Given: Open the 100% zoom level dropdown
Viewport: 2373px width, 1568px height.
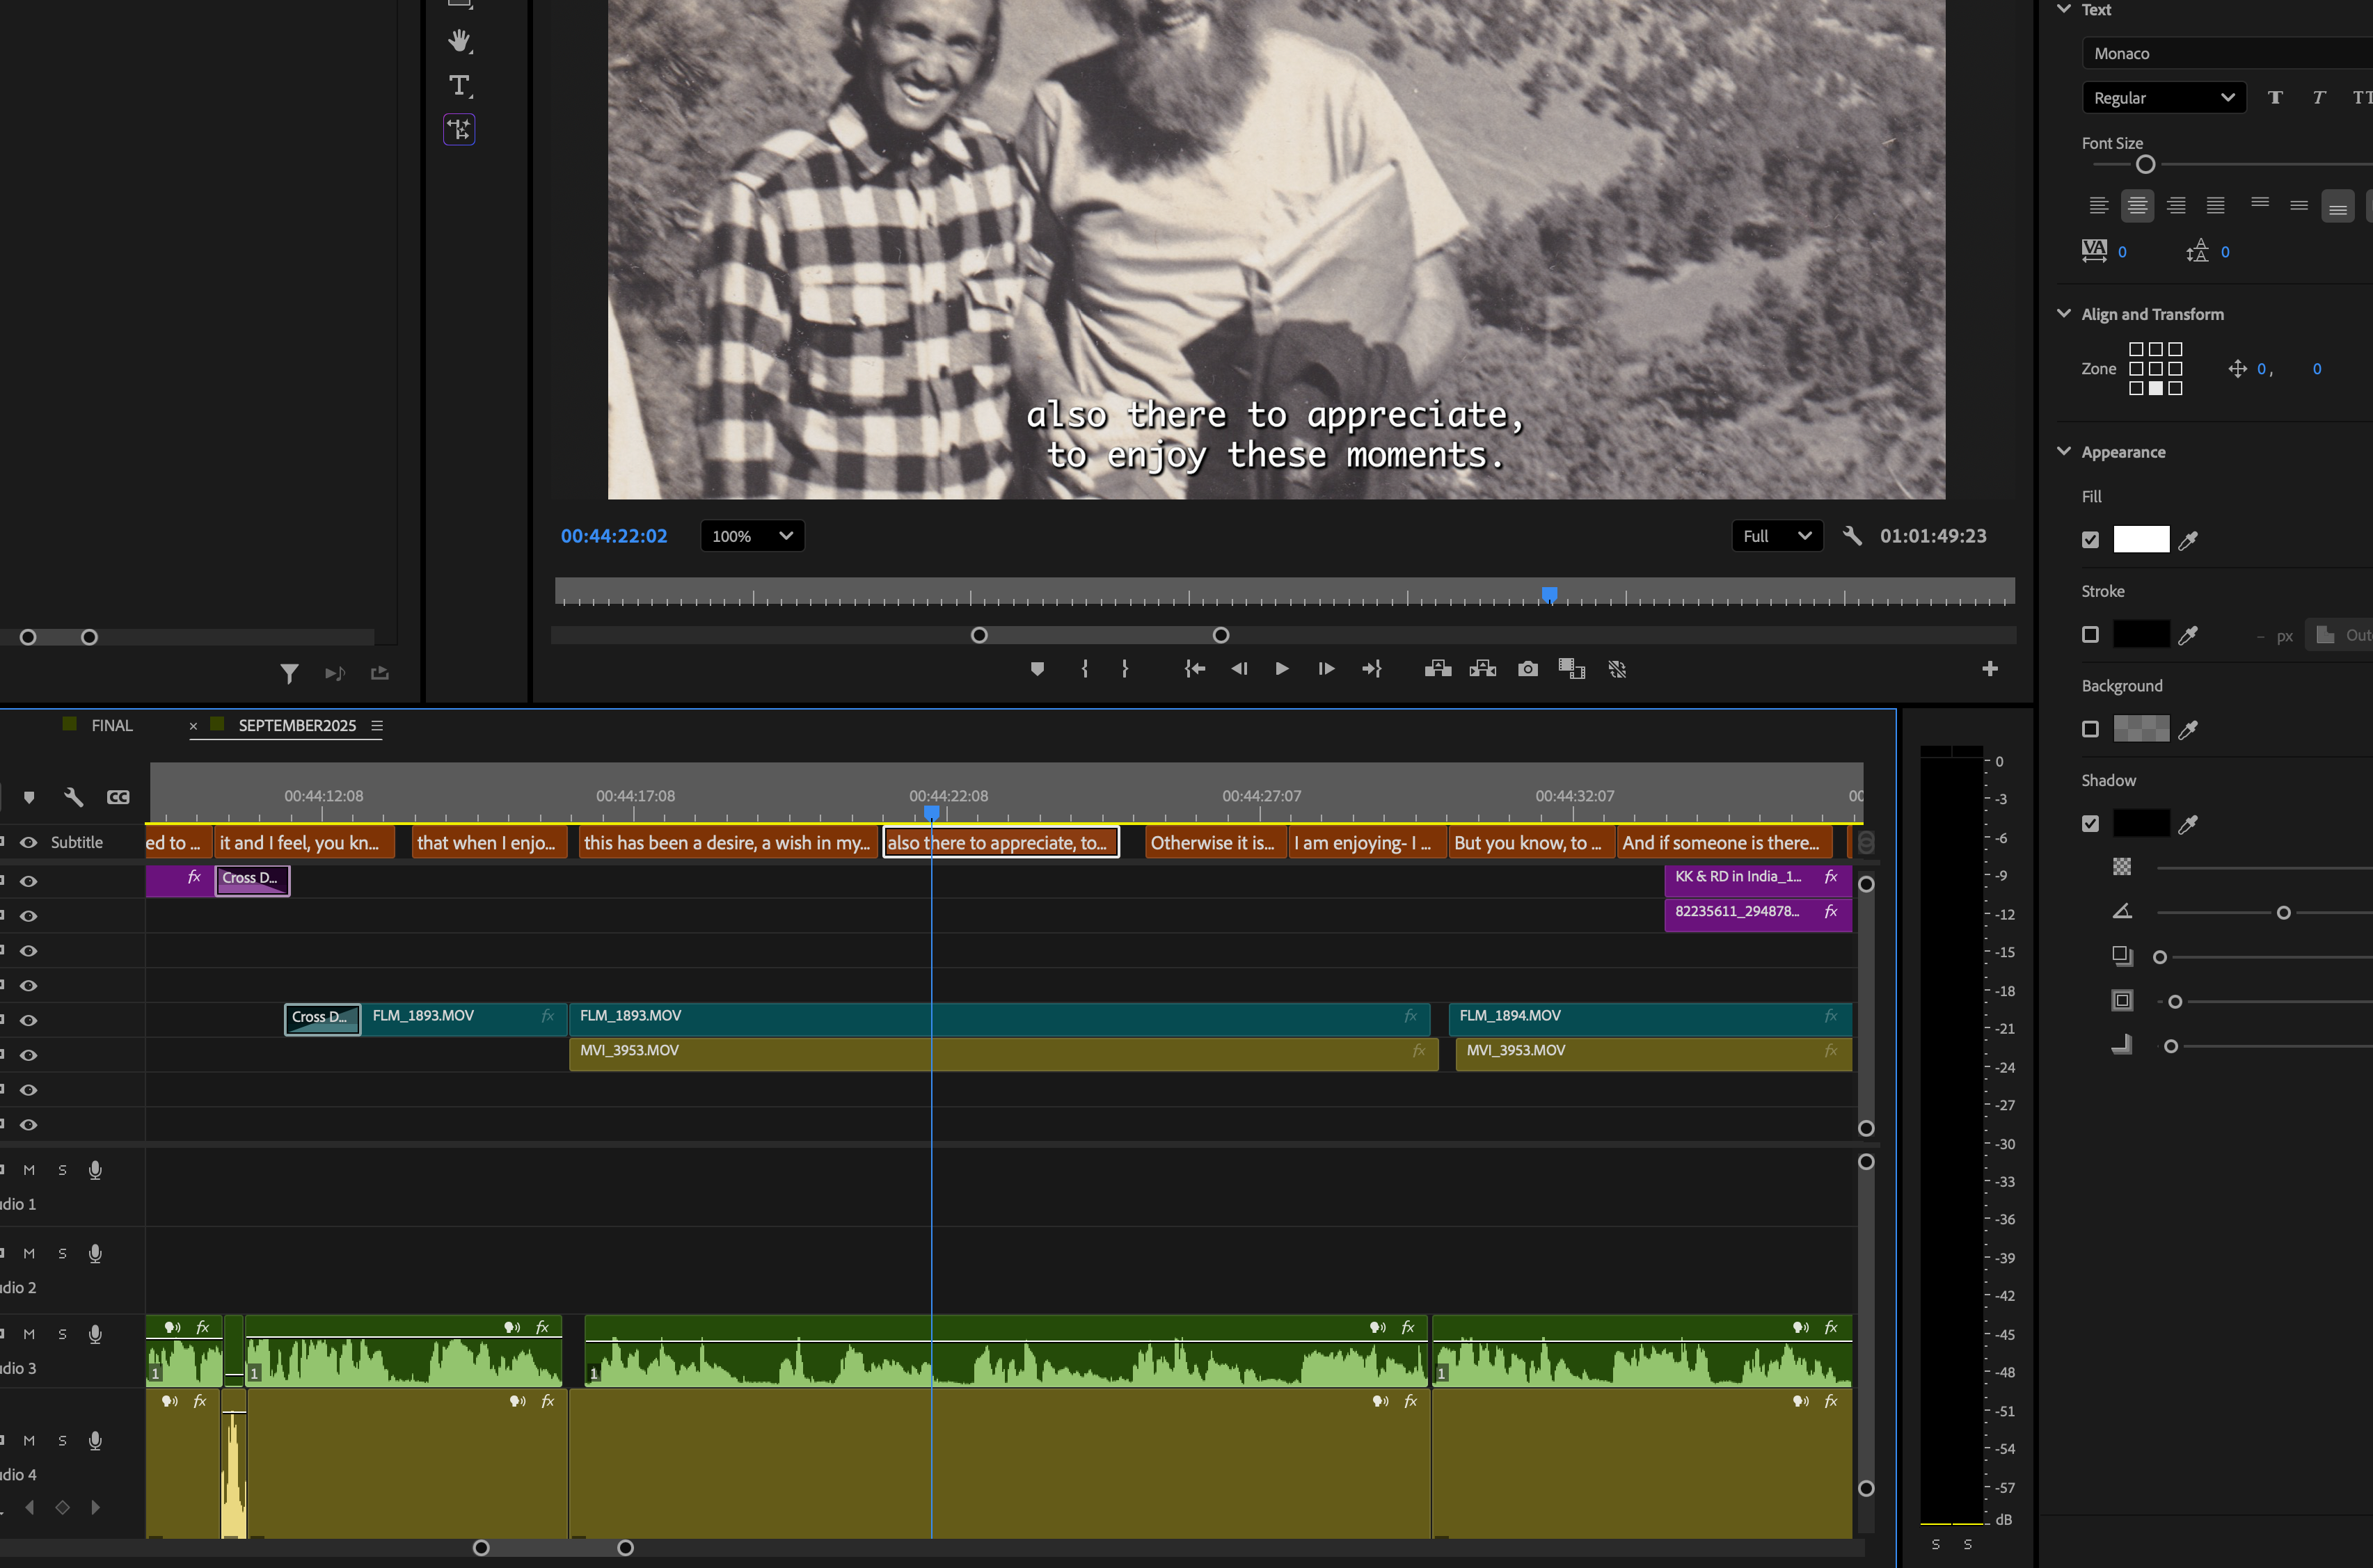Looking at the screenshot, I should click(x=752, y=536).
